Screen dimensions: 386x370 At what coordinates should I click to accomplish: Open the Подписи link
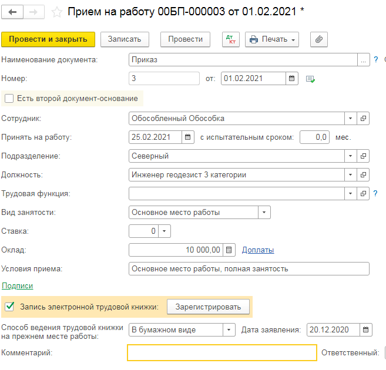coord(18,286)
